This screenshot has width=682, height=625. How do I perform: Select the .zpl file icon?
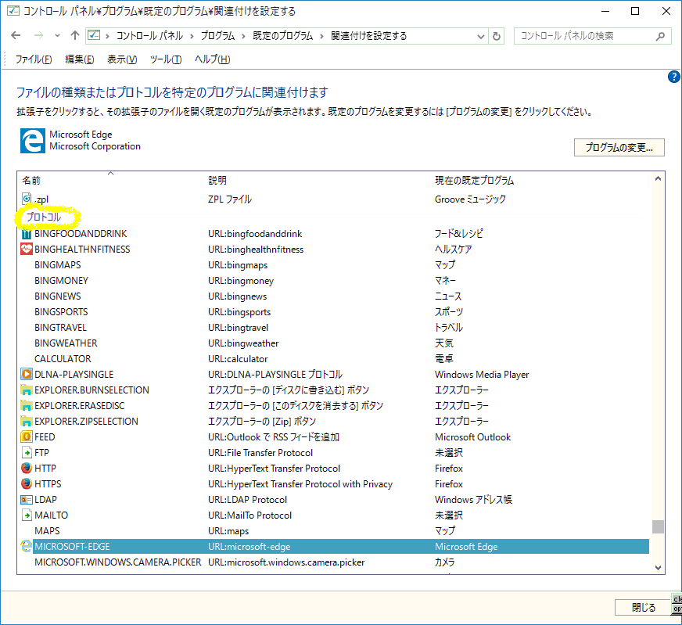(27, 199)
